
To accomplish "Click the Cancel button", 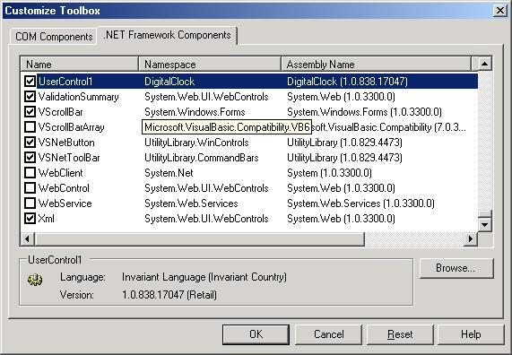I will (328, 334).
